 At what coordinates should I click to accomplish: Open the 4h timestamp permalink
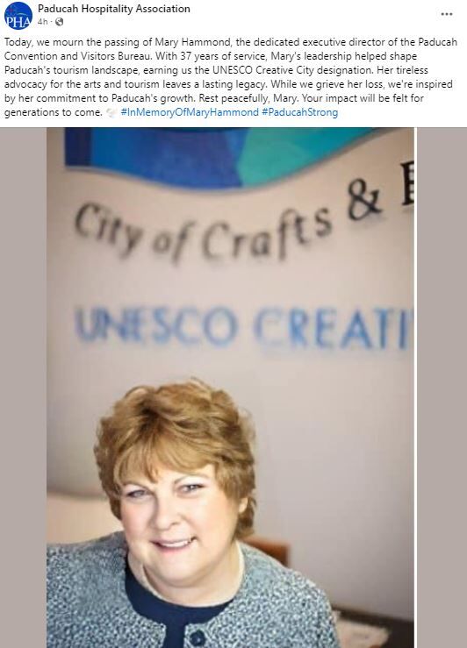[43, 22]
